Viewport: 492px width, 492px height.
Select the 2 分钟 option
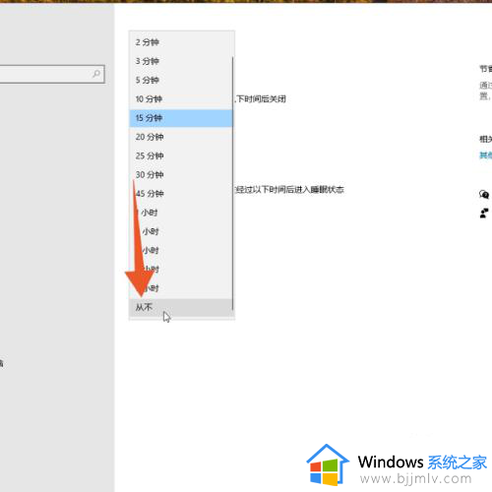[x=181, y=42]
